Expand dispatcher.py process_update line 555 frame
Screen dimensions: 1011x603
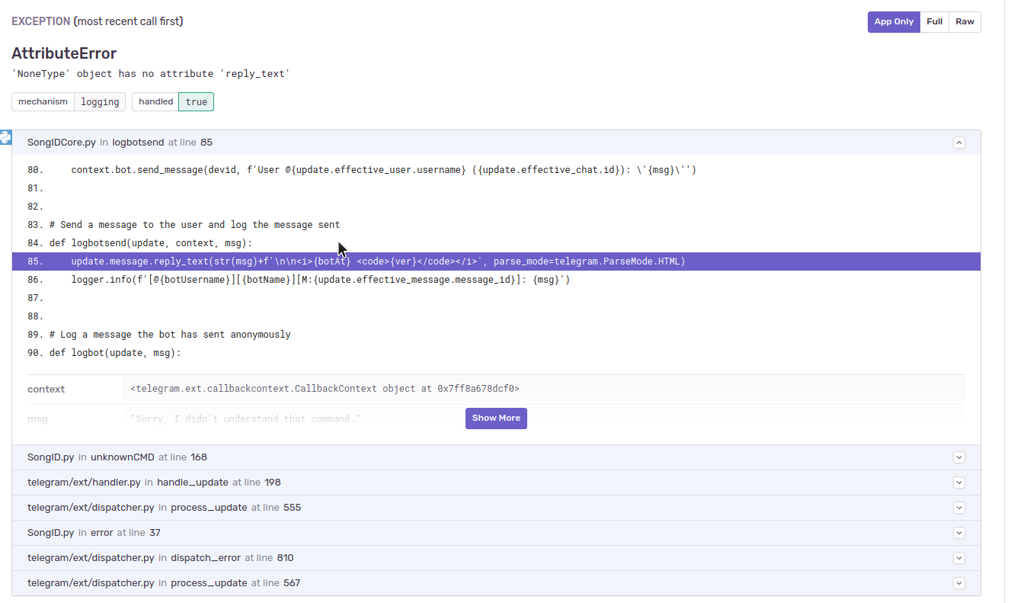pyautogui.click(x=959, y=508)
